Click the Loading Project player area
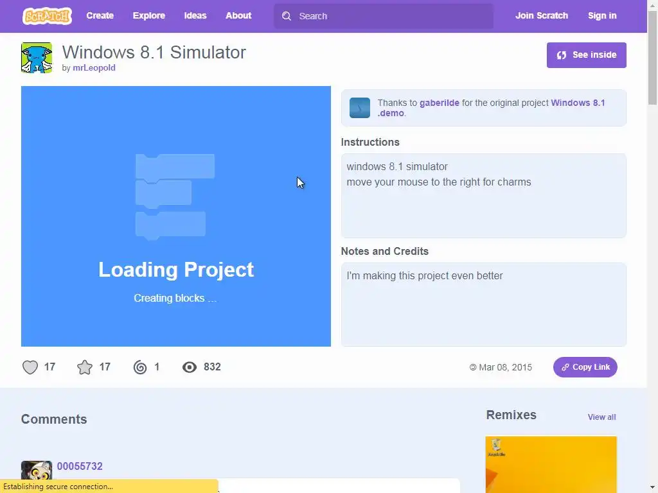Screen dimensions: 658x493 coord(176,216)
